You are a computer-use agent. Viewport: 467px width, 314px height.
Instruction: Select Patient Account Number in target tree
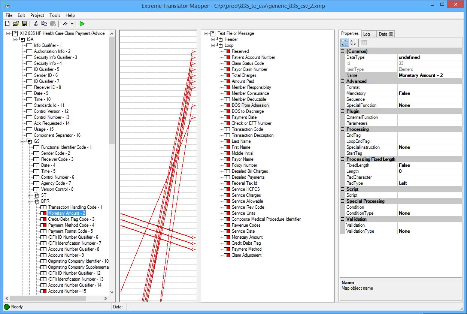tap(253, 57)
